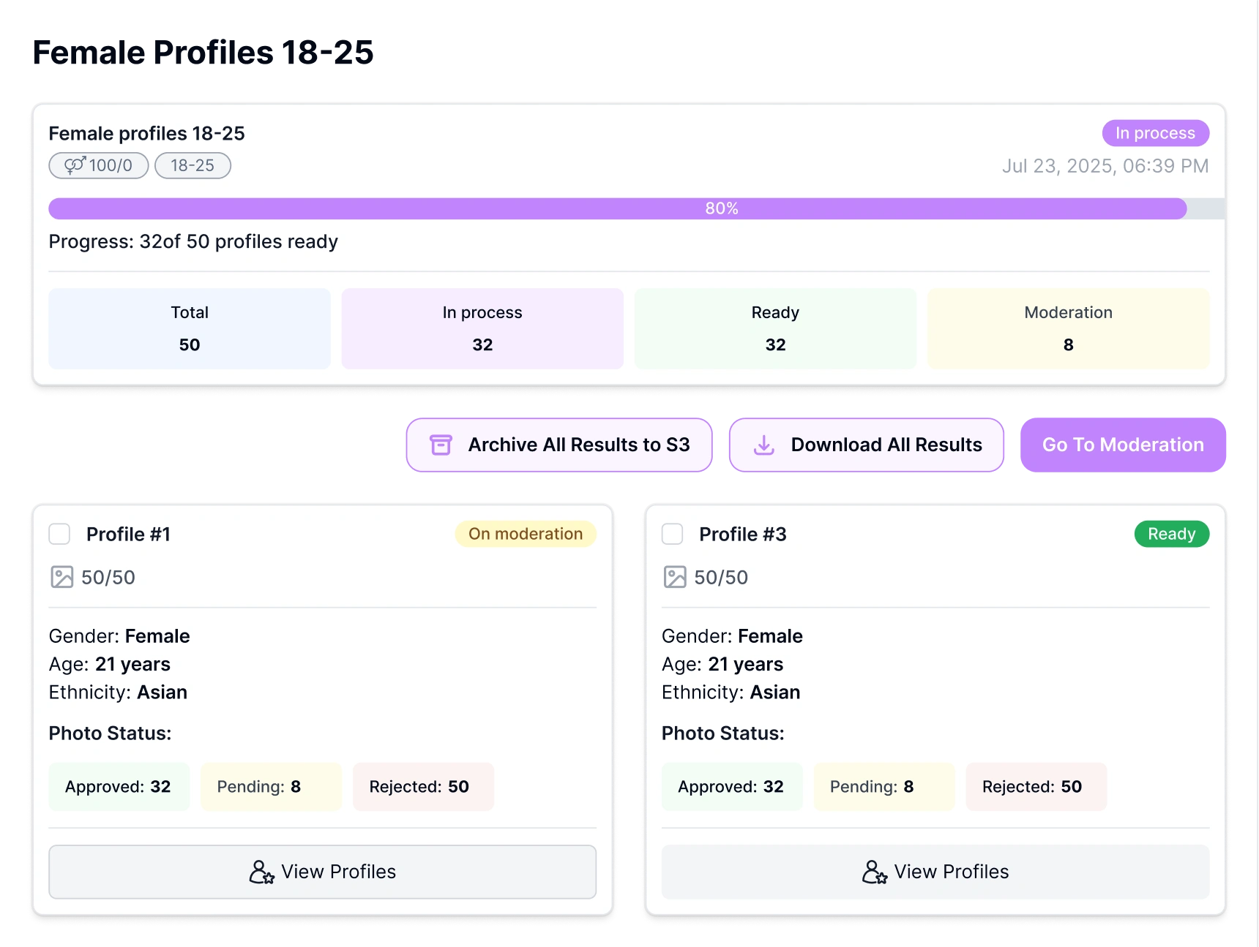
Task: Click the photo icon beside 50/50 on Profile #3
Action: click(675, 577)
